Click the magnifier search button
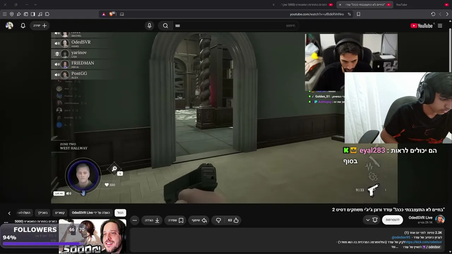 pos(165,26)
